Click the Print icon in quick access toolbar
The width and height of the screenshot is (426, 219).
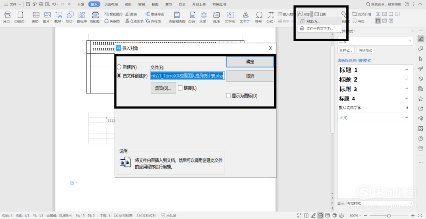(41, 4)
